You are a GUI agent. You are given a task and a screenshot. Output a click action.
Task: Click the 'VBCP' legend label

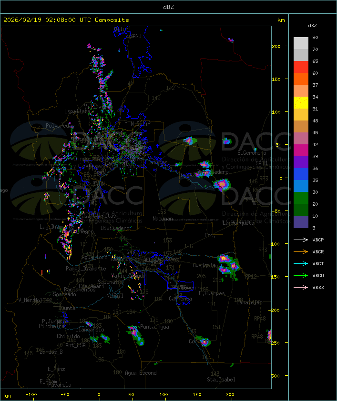(x=318, y=240)
